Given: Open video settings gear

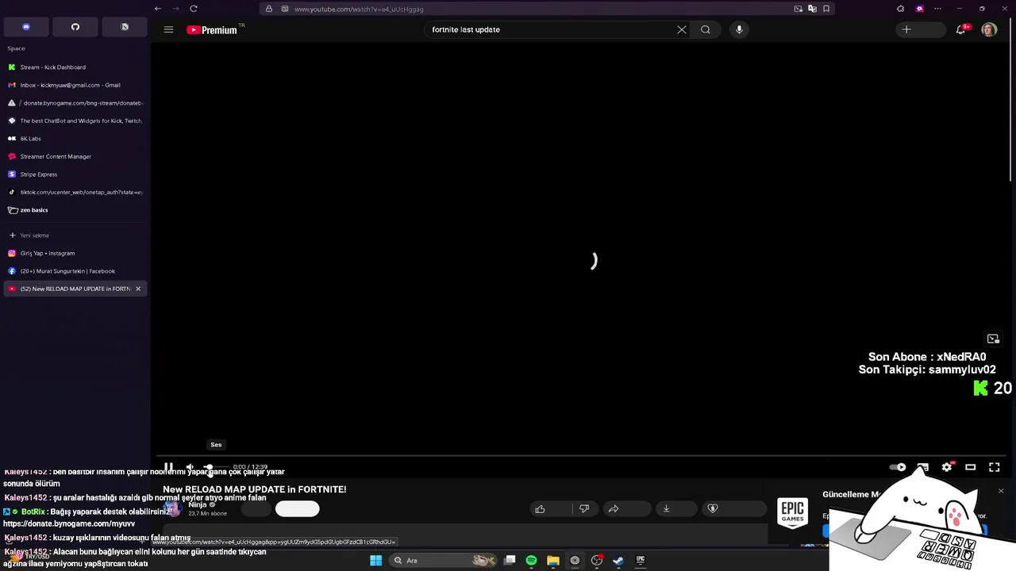Looking at the screenshot, I should click(946, 467).
